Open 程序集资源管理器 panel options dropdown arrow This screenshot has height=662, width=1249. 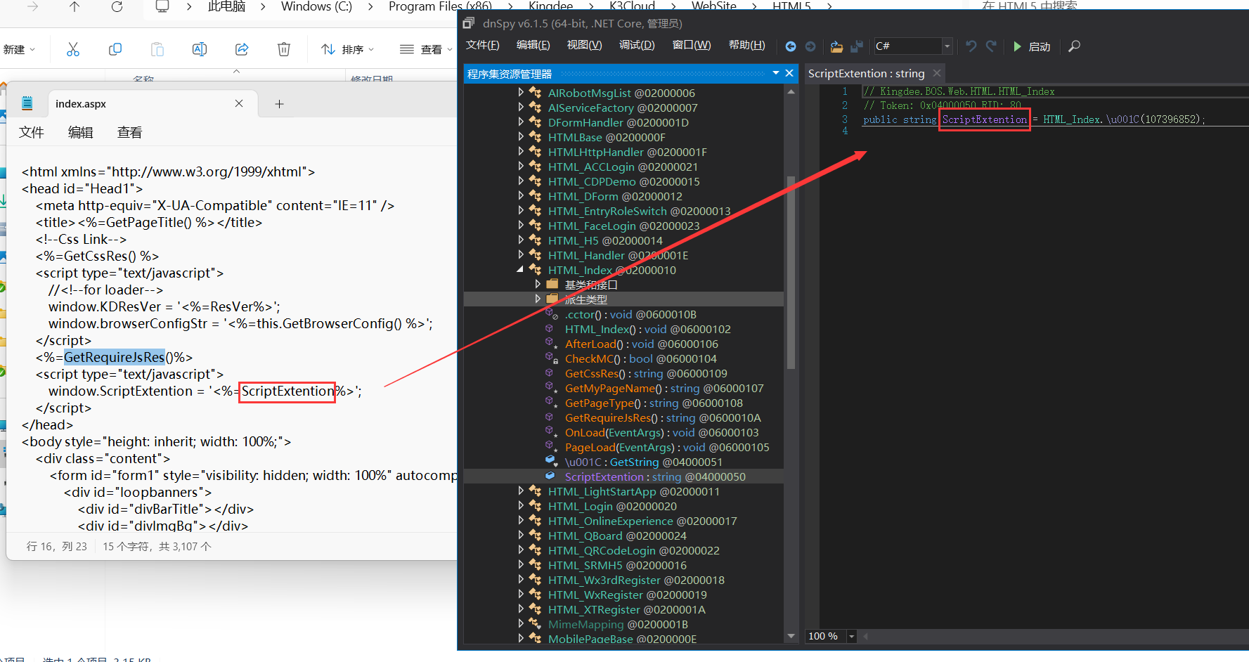pyautogui.click(x=776, y=73)
